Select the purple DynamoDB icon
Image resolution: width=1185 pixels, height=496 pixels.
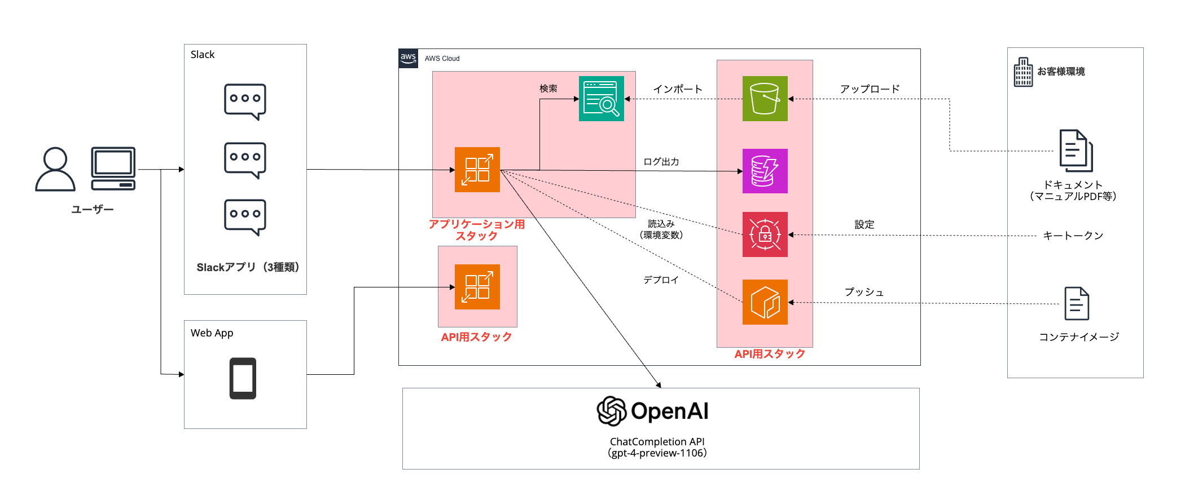(x=765, y=171)
